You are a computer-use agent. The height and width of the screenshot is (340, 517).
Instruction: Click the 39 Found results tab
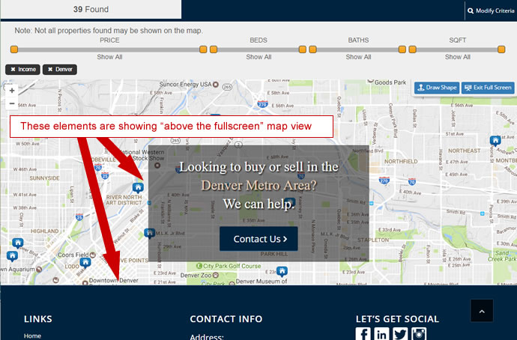91,9
